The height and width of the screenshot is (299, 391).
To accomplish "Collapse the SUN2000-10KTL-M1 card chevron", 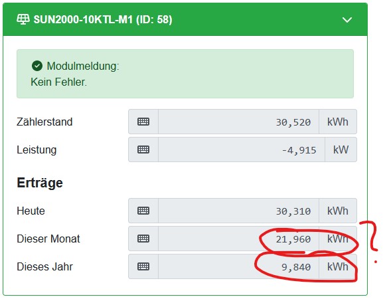I will point(347,20).
